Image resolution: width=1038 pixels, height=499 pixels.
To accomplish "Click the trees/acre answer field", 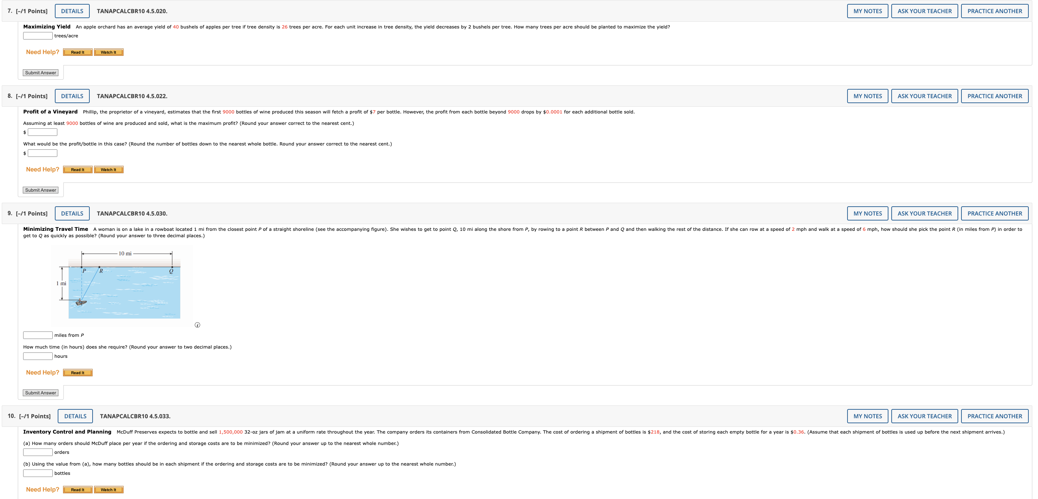I will 38,36.
